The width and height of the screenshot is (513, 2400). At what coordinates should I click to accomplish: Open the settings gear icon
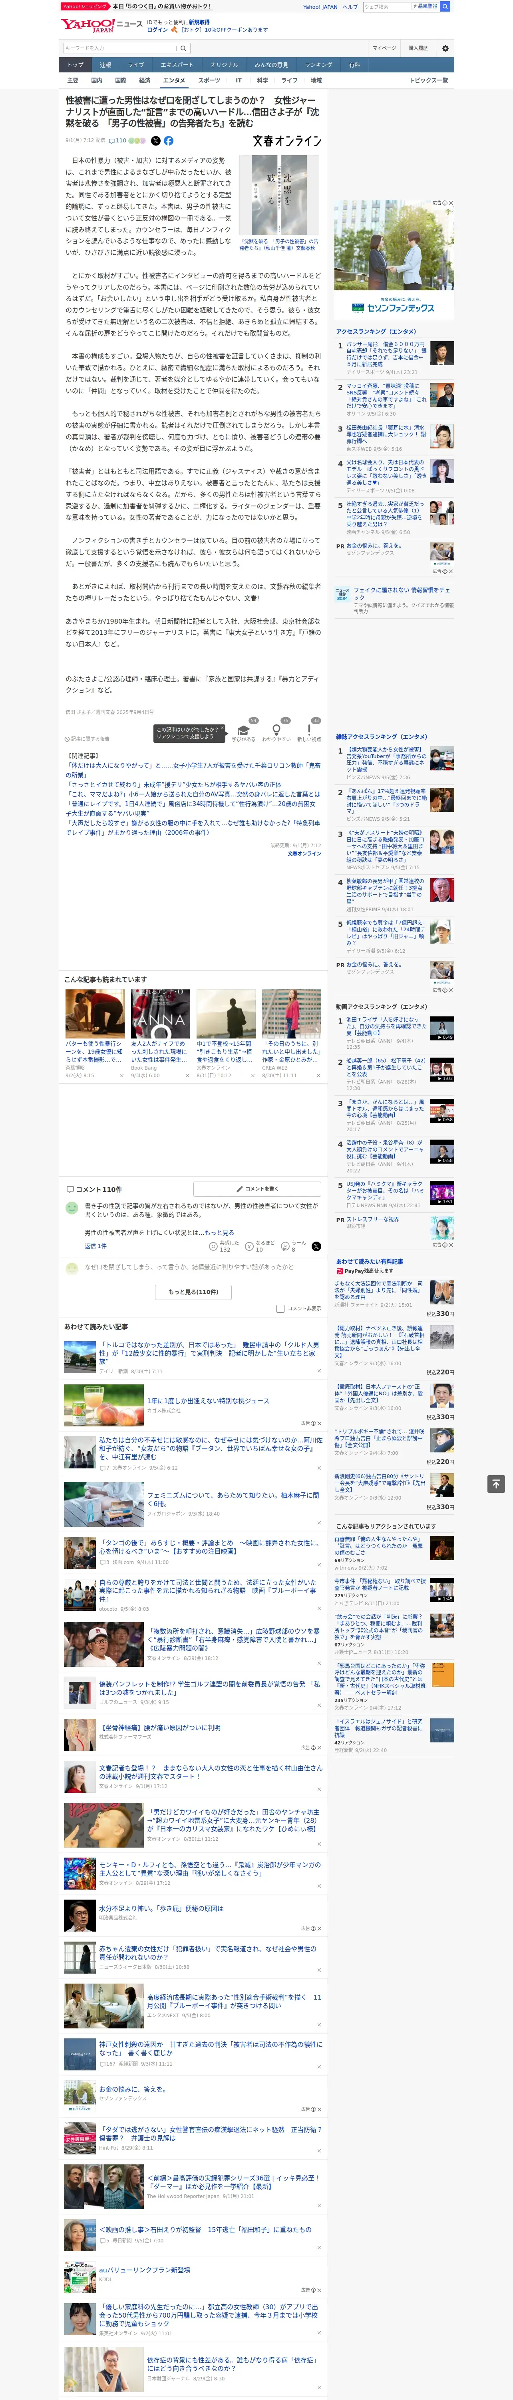coord(445,48)
